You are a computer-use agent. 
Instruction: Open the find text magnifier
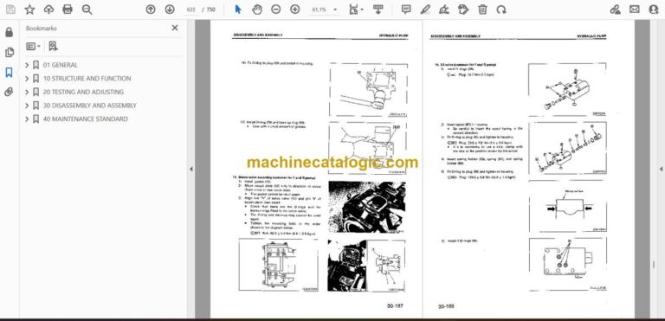click(87, 10)
